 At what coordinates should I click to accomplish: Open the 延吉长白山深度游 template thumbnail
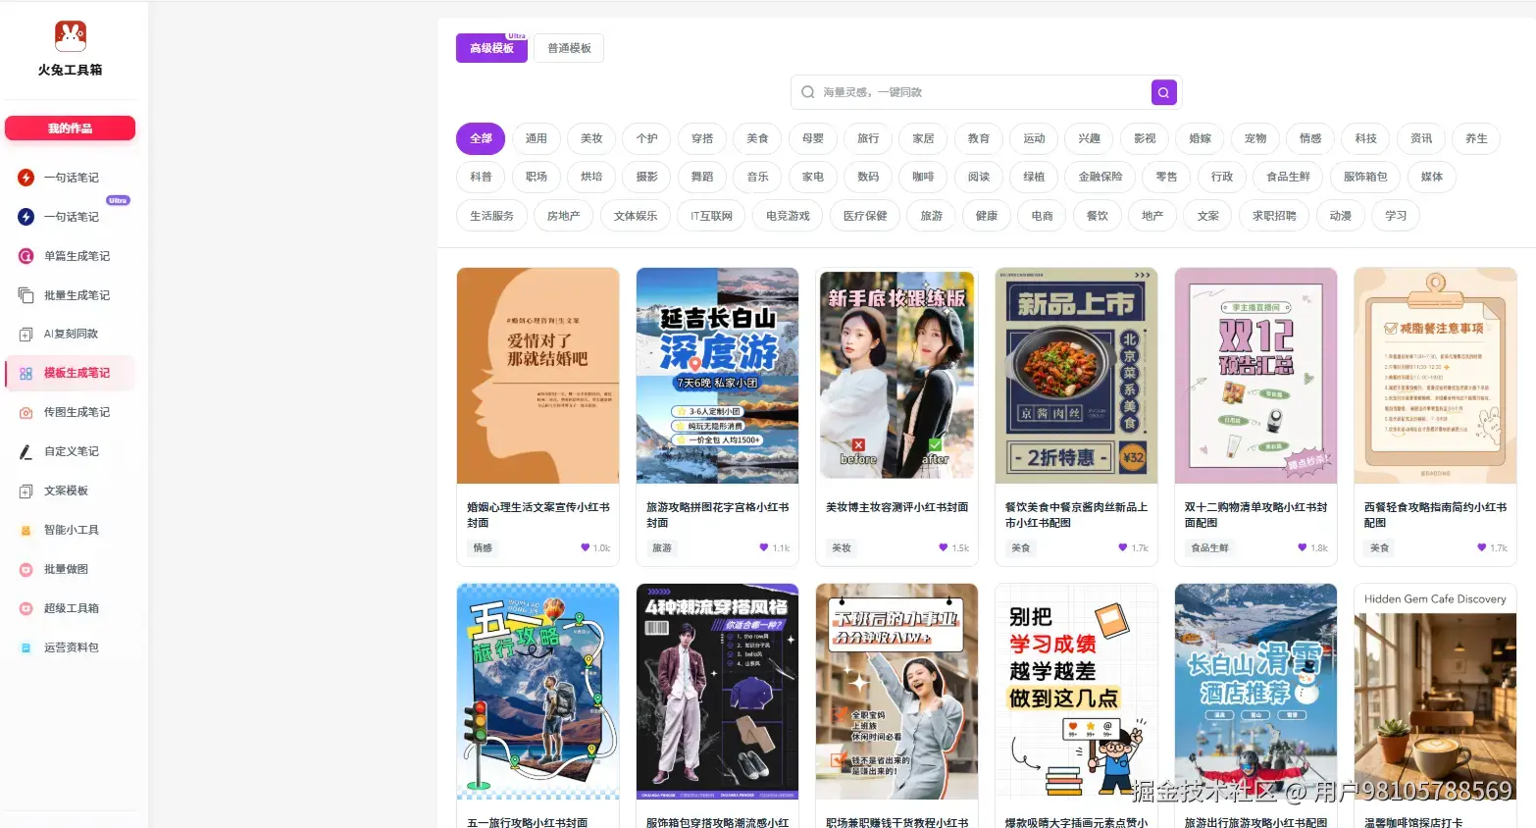coord(717,376)
